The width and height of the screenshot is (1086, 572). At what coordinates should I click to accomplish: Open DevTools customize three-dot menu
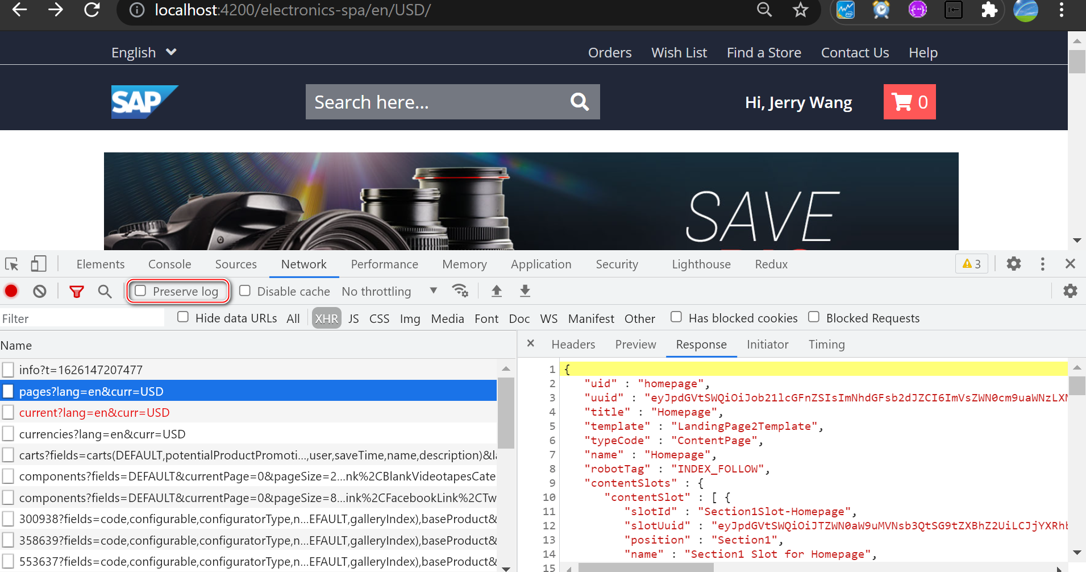click(x=1042, y=264)
